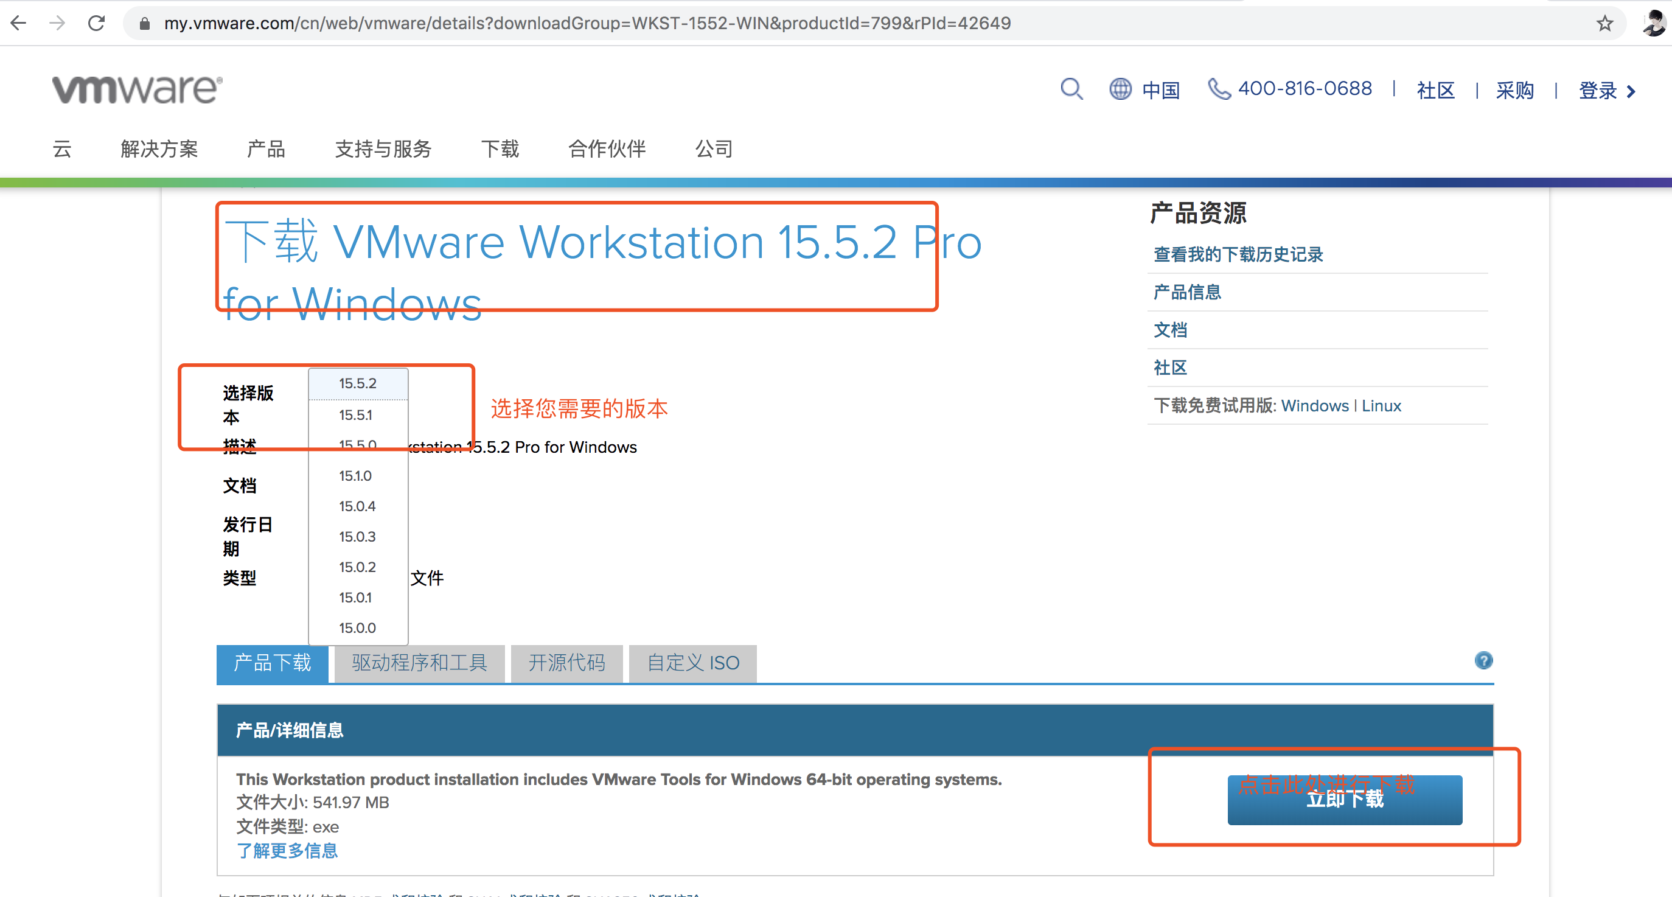Click the globe region icon
1672x897 pixels.
[x=1120, y=89]
